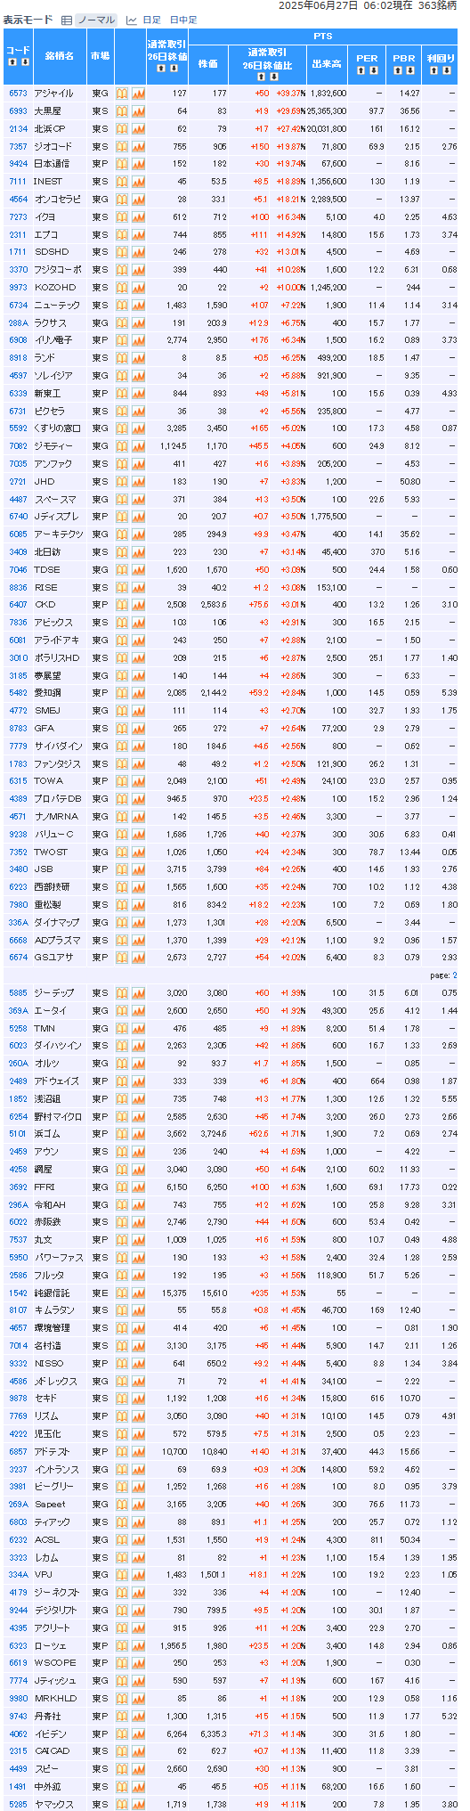Open the chart icon for 大黒屋
Viewport: 470px width, 1811px height.
point(138,110)
